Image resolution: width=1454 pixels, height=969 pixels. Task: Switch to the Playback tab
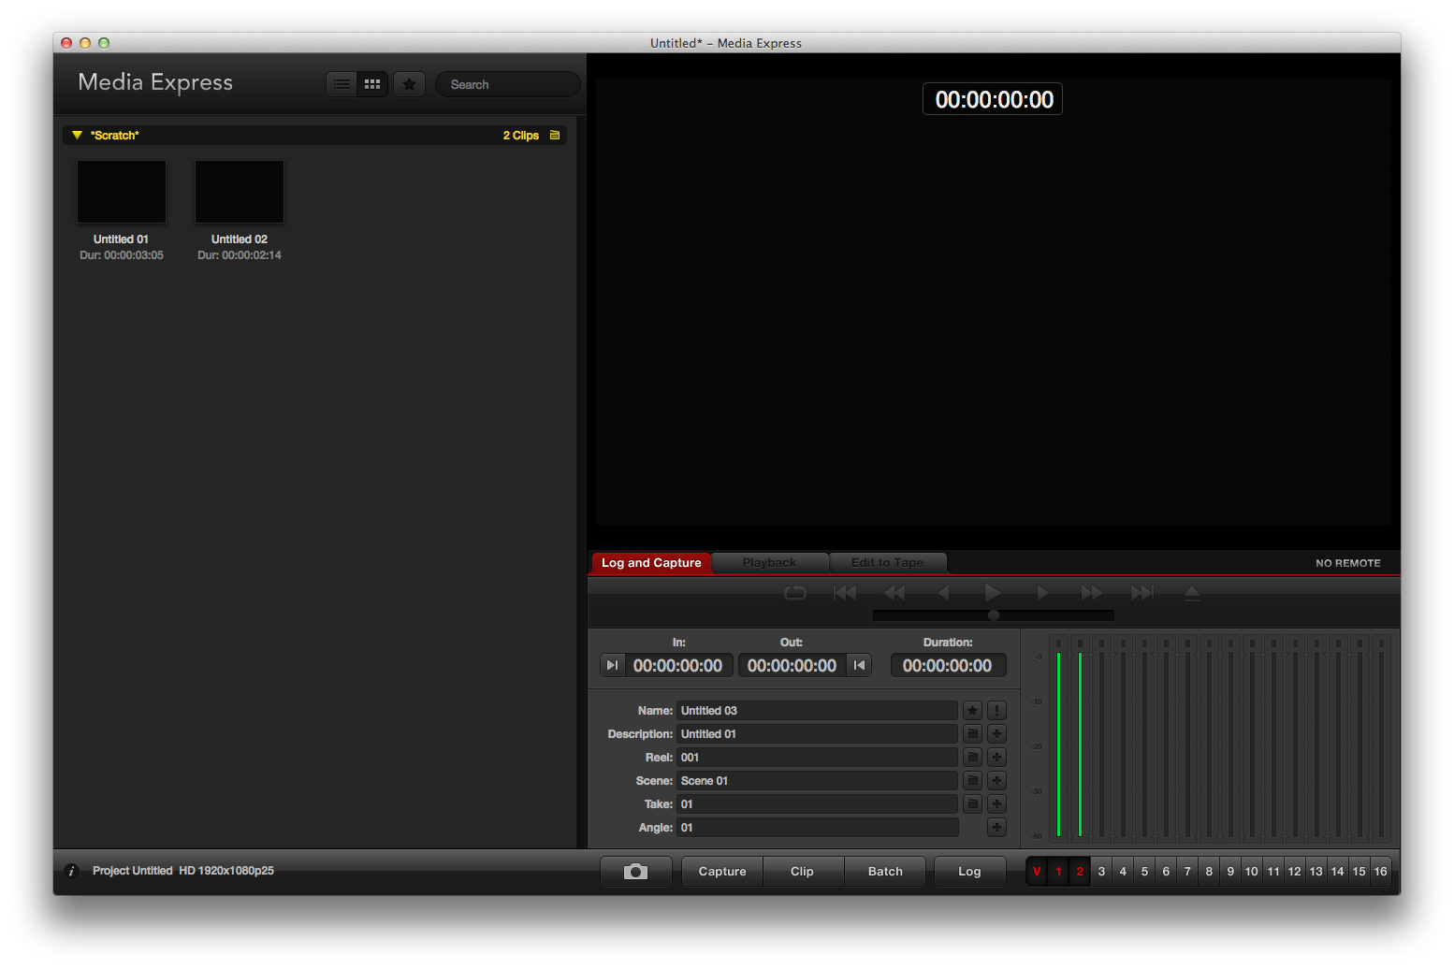769,563
